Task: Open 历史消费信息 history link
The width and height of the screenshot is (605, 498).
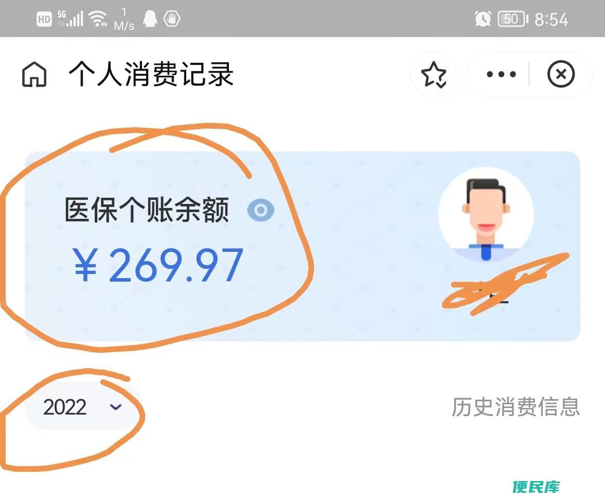Action: (515, 407)
